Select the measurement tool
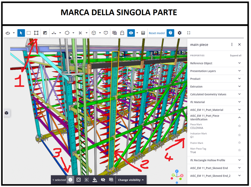 (54, 33)
